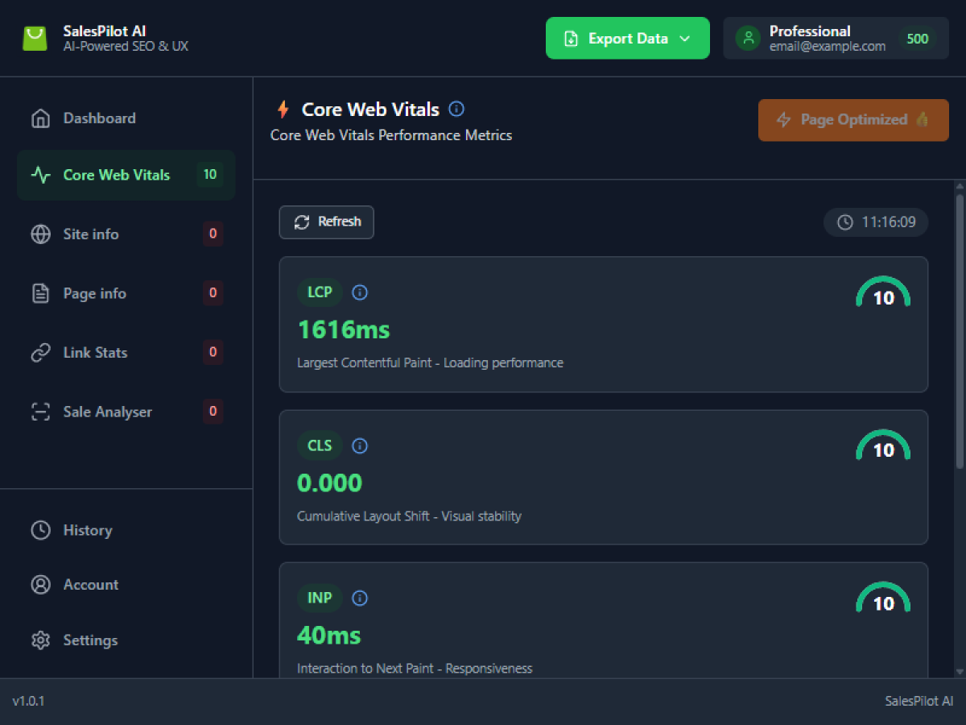Click the info icon beside Core Web Vitals heading

(x=456, y=109)
